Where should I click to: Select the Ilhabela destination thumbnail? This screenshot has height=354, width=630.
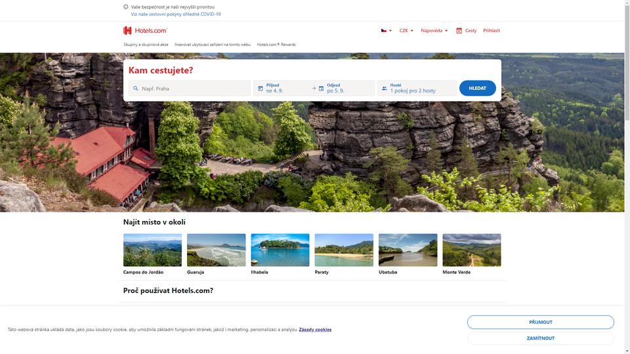click(280, 250)
